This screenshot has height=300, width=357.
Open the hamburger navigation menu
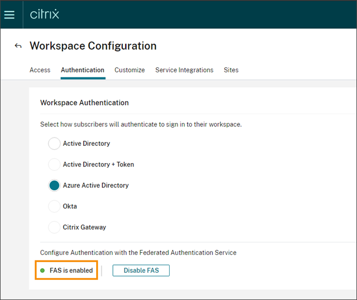9,14
